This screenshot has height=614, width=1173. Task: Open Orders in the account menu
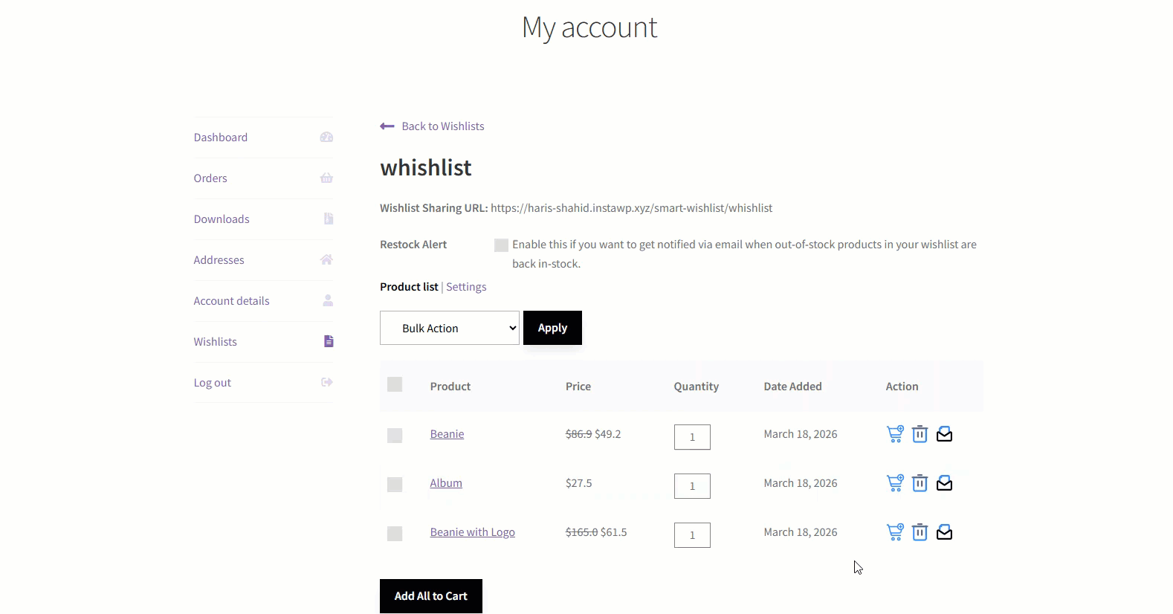coord(210,178)
